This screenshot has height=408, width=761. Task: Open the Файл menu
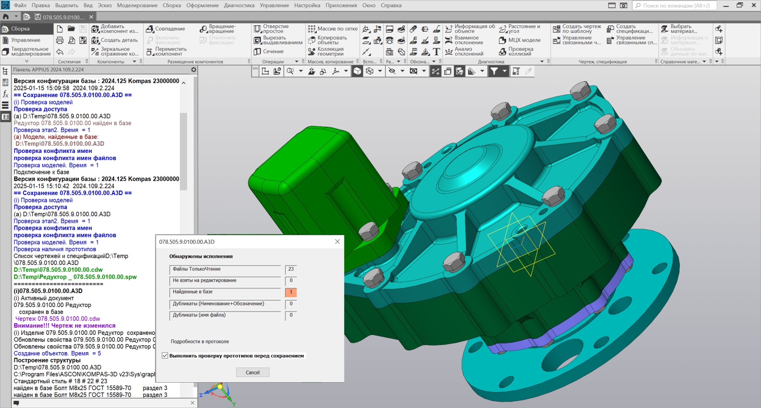point(20,5)
